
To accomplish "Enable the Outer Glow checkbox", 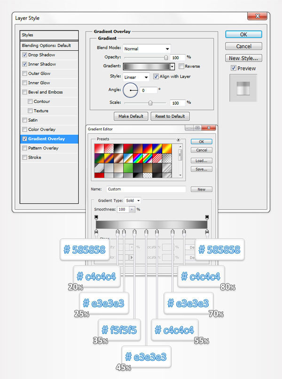I will (24, 73).
